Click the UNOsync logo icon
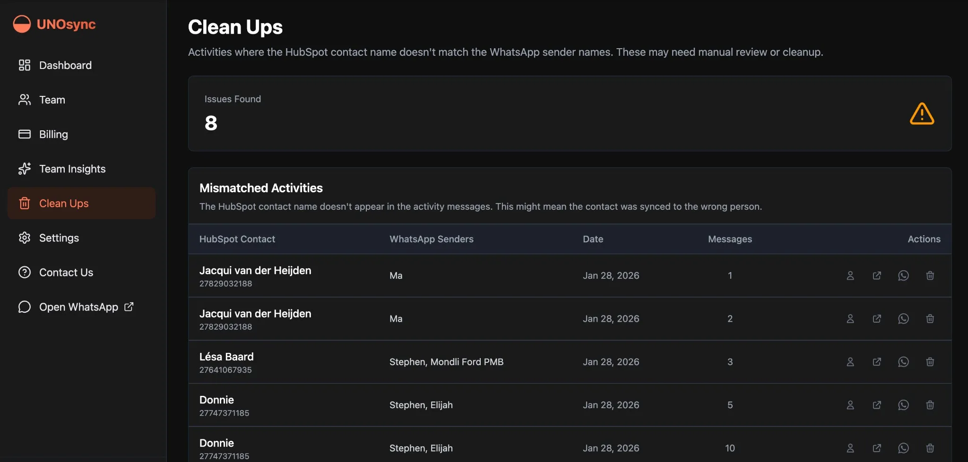The height and width of the screenshot is (462, 968). (21, 24)
